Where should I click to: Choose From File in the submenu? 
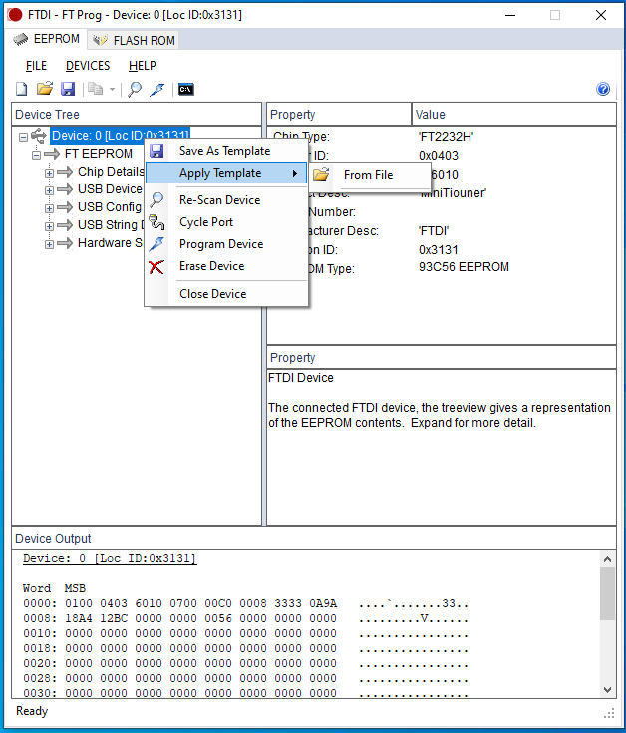[369, 175]
